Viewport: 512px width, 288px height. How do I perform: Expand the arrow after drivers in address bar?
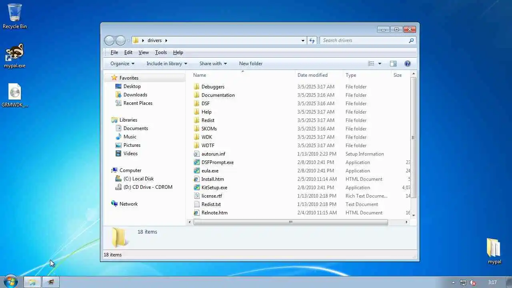click(x=166, y=40)
